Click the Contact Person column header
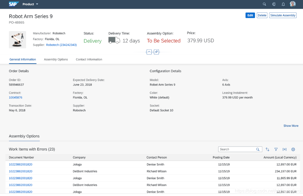 (156, 157)
